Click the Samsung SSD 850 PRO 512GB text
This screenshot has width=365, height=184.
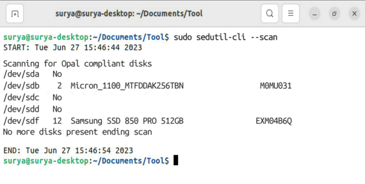[127, 121]
